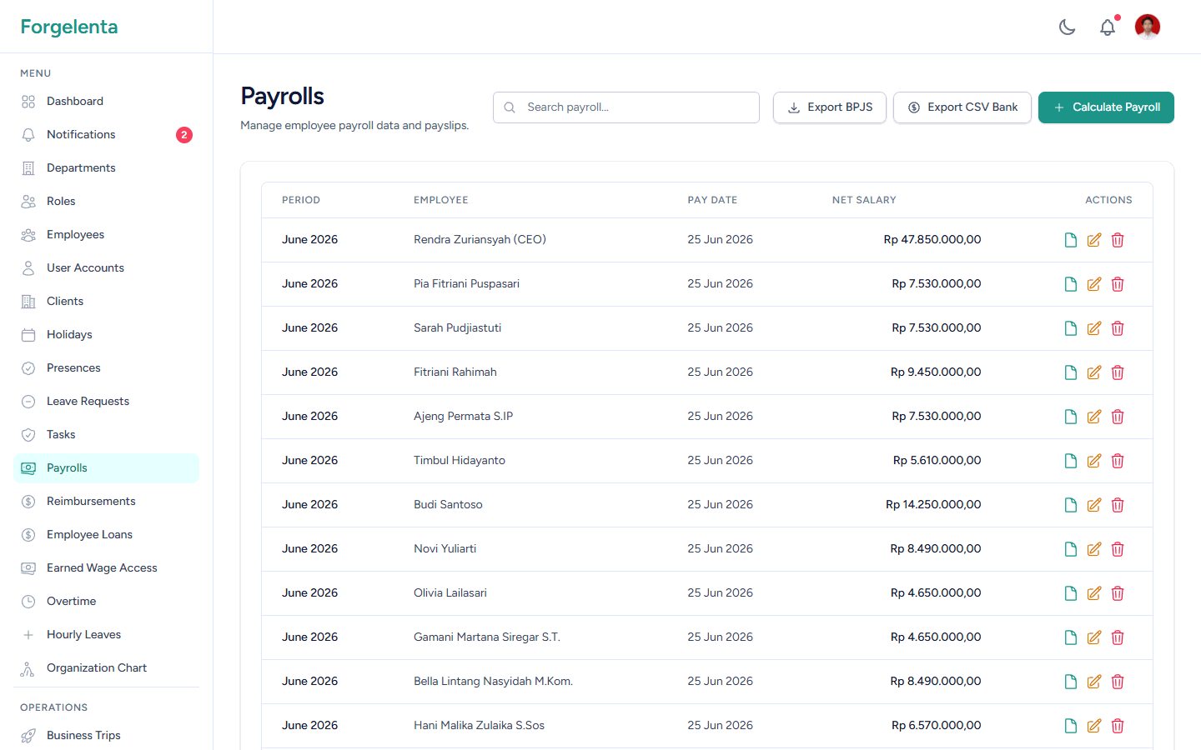Click the Clients building icon
Viewport: 1201px width, 750px height.
click(28, 302)
